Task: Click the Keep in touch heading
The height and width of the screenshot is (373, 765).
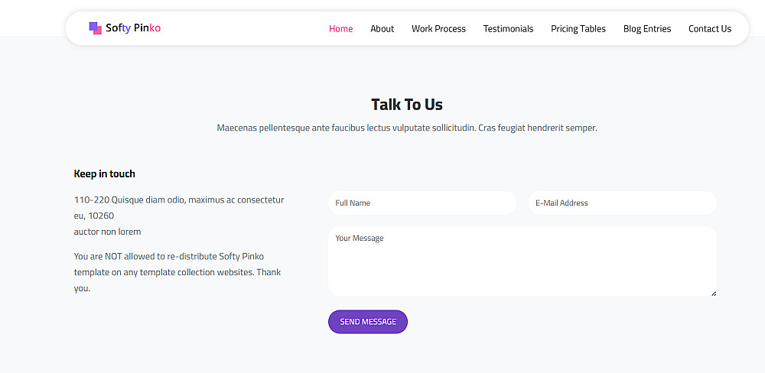Action: point(104,174)
